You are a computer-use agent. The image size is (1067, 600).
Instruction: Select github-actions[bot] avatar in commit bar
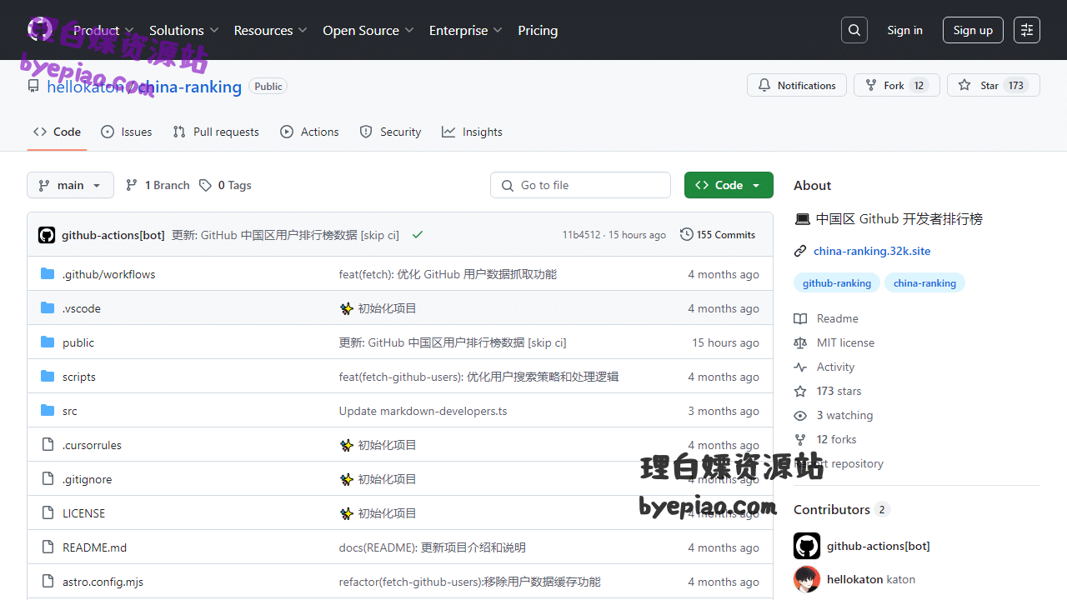point(47,235)
